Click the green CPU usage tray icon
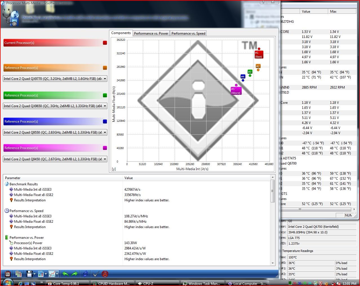This screenshot has height=286, width=360. tap(290, 283)
